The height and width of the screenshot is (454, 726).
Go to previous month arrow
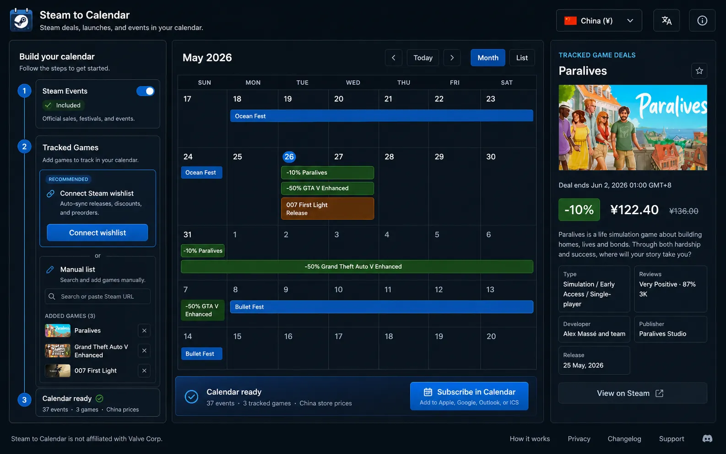click(394, 58)
